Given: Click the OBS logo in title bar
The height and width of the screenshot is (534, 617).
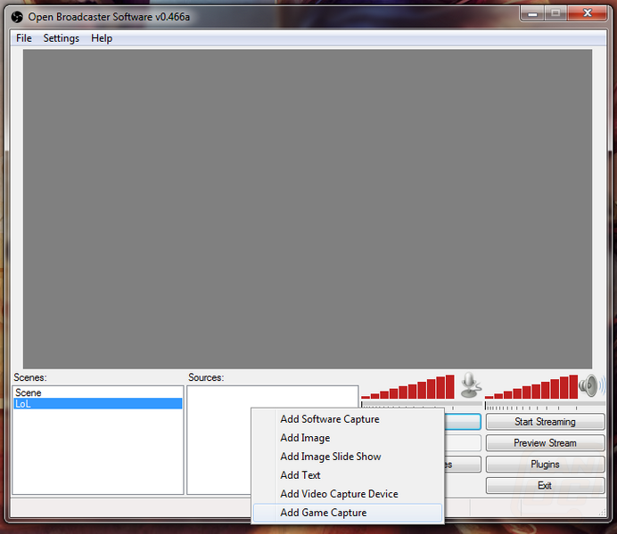Looking at the screenshot, I should point(15,14).
